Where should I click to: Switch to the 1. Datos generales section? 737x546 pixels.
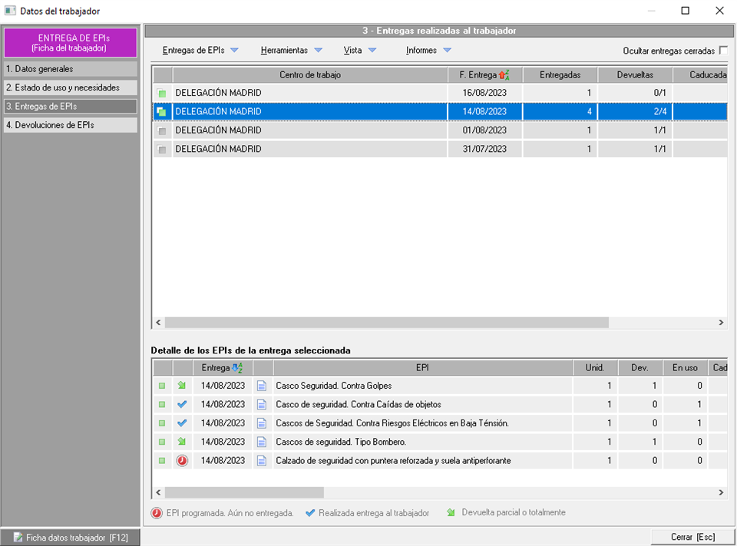point(70,69)
